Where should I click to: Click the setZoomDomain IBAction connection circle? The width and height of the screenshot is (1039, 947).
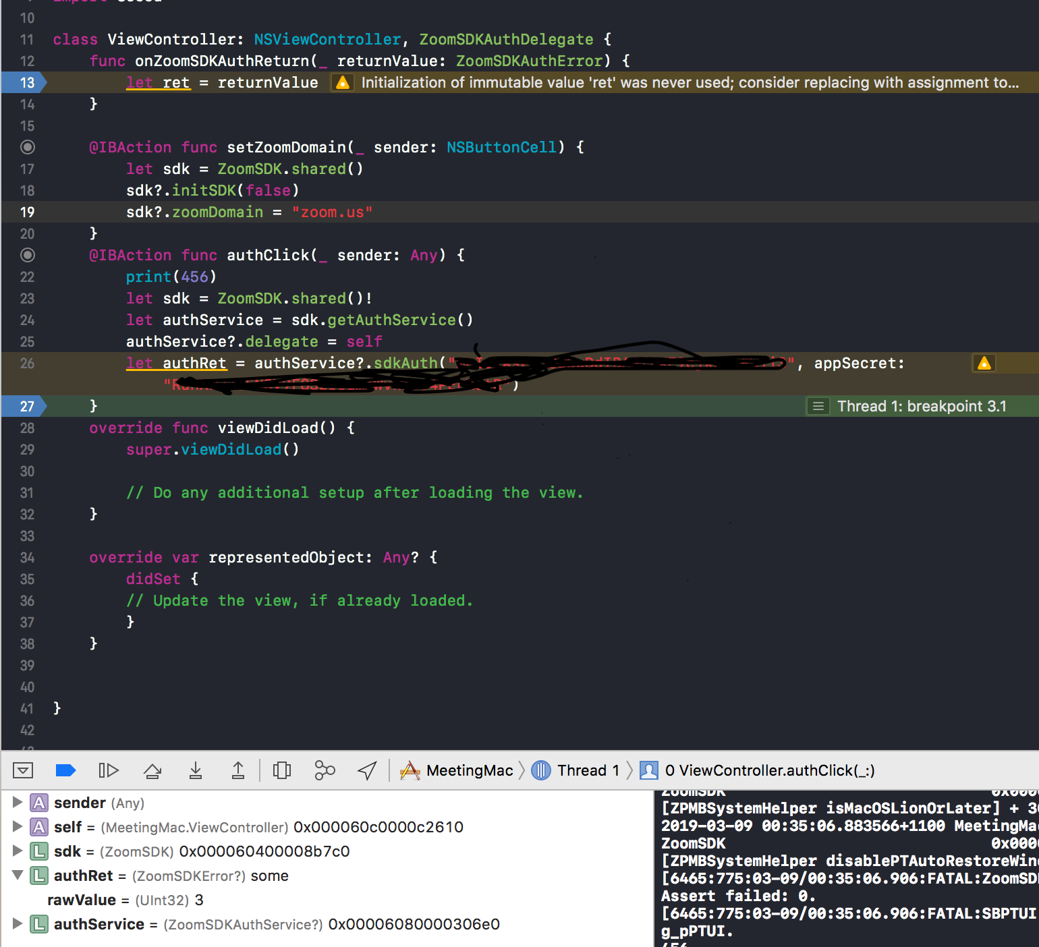coord(28,147)
